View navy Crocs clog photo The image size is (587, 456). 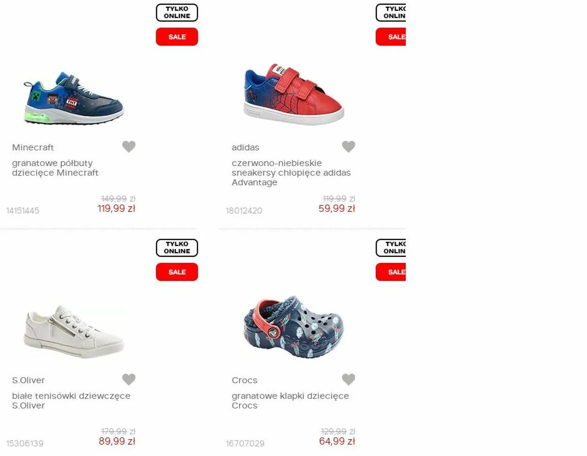coord(294,327)
